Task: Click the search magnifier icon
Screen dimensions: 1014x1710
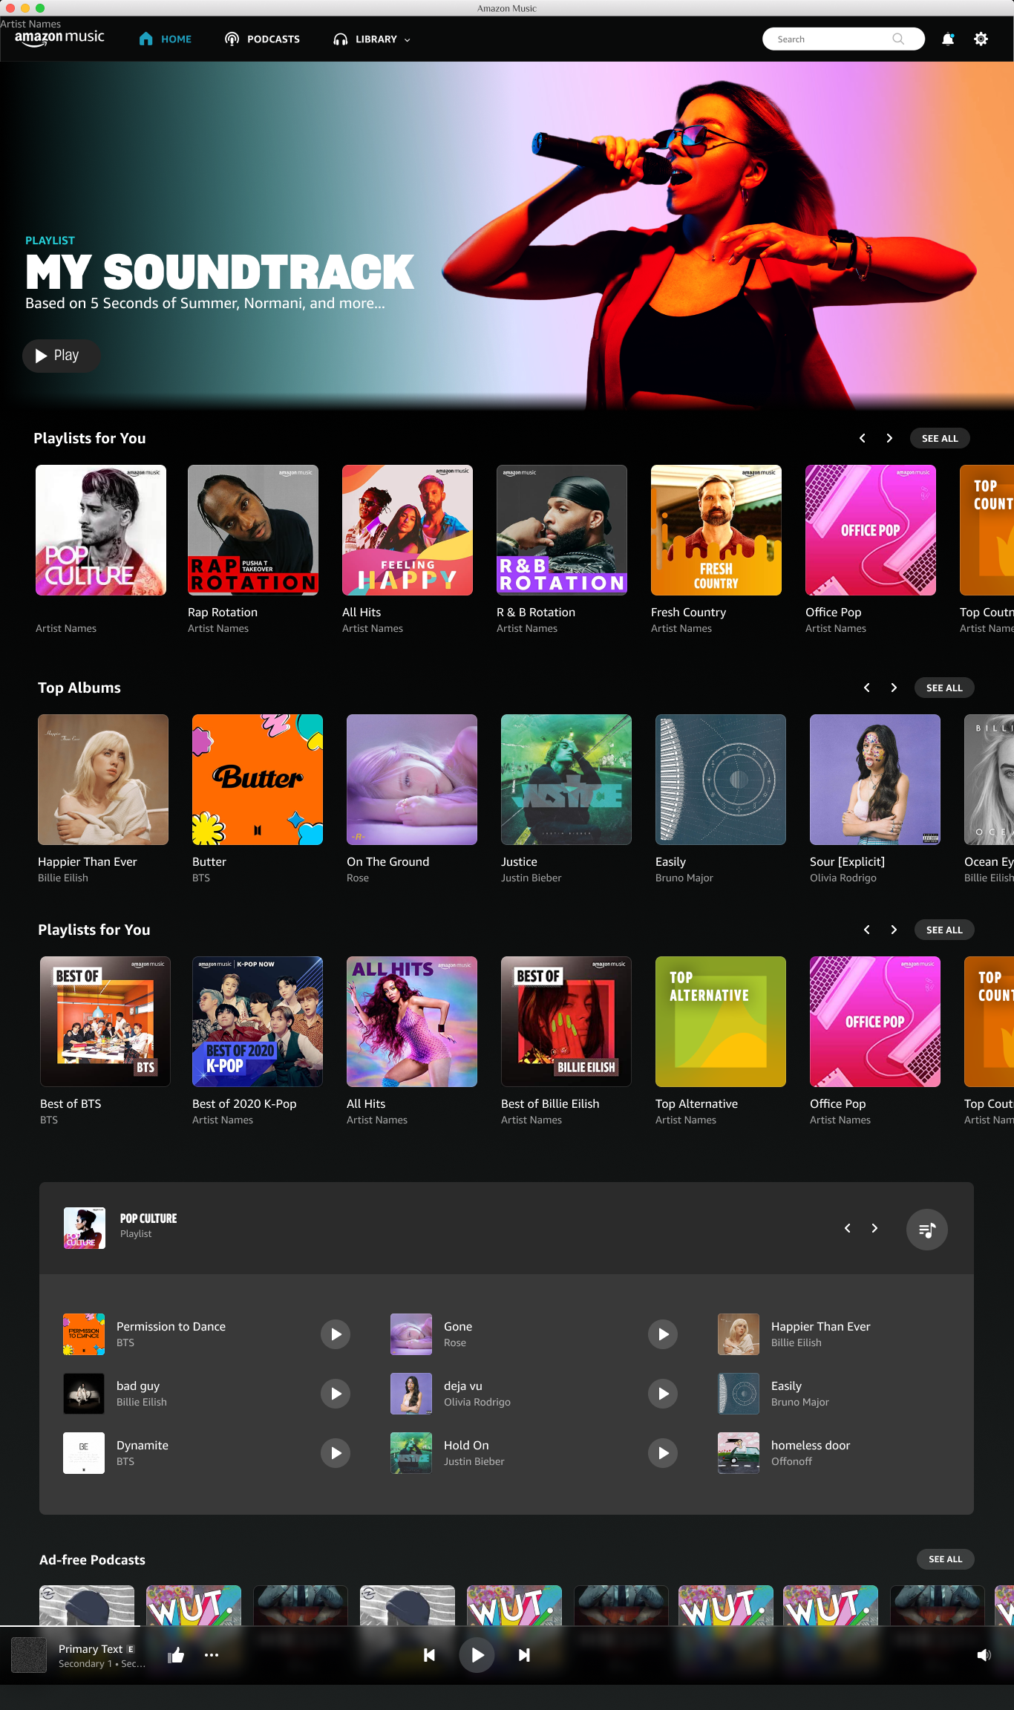Action: (898, 39)
